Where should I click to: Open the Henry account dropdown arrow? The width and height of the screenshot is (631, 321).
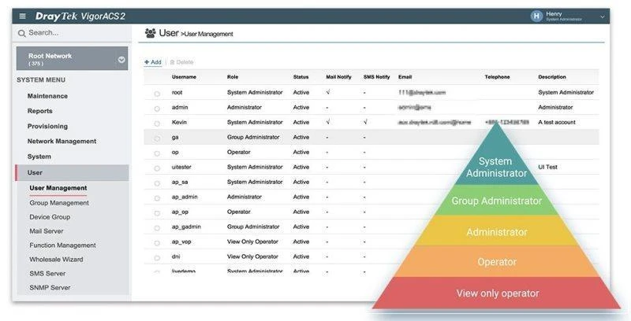603,17
